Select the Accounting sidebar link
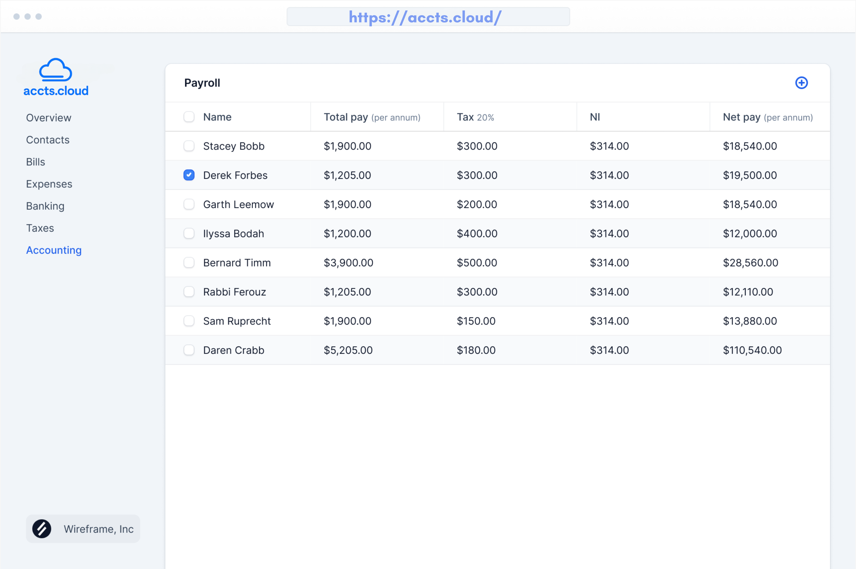The image size is (856, 569). [x=54, y=250]
